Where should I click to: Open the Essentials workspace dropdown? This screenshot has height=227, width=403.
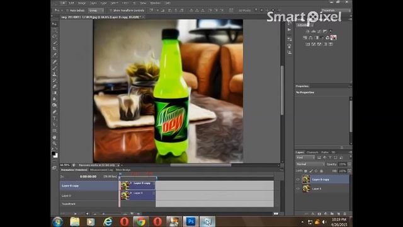point(336,11)
